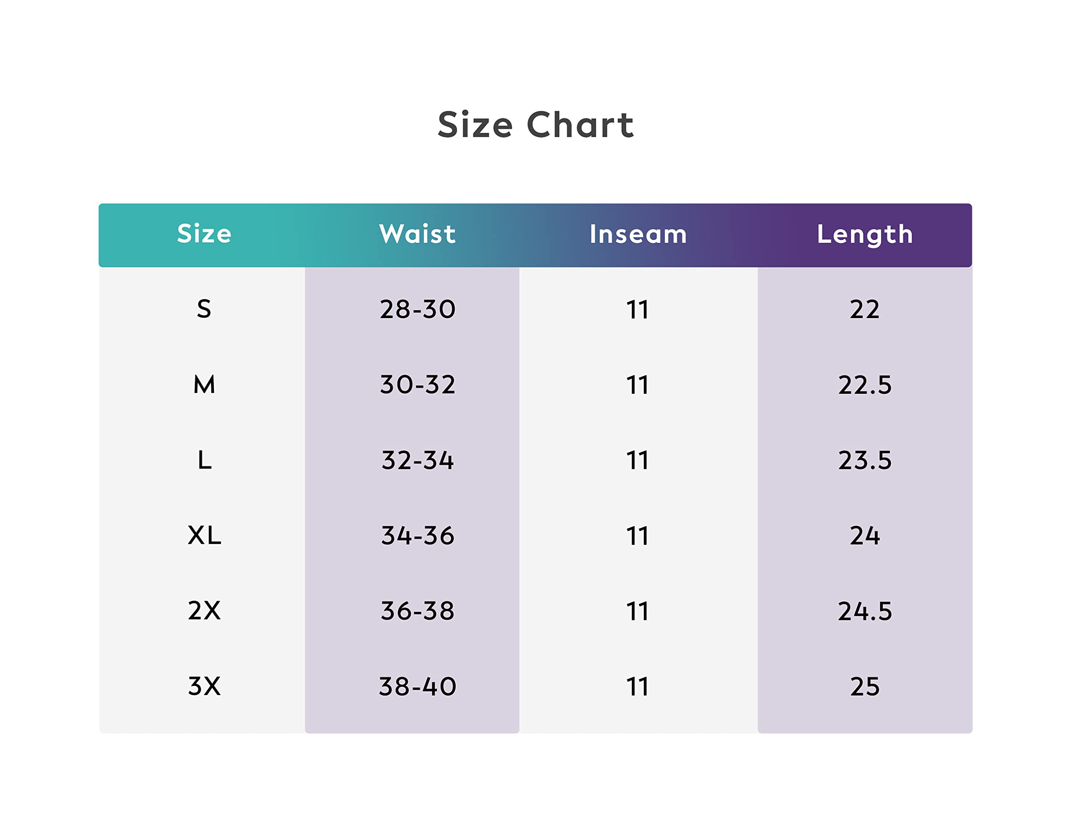This screenshot has width=1071, height=823.
Task: Click waist range 32-34
Action: [418, 460]
